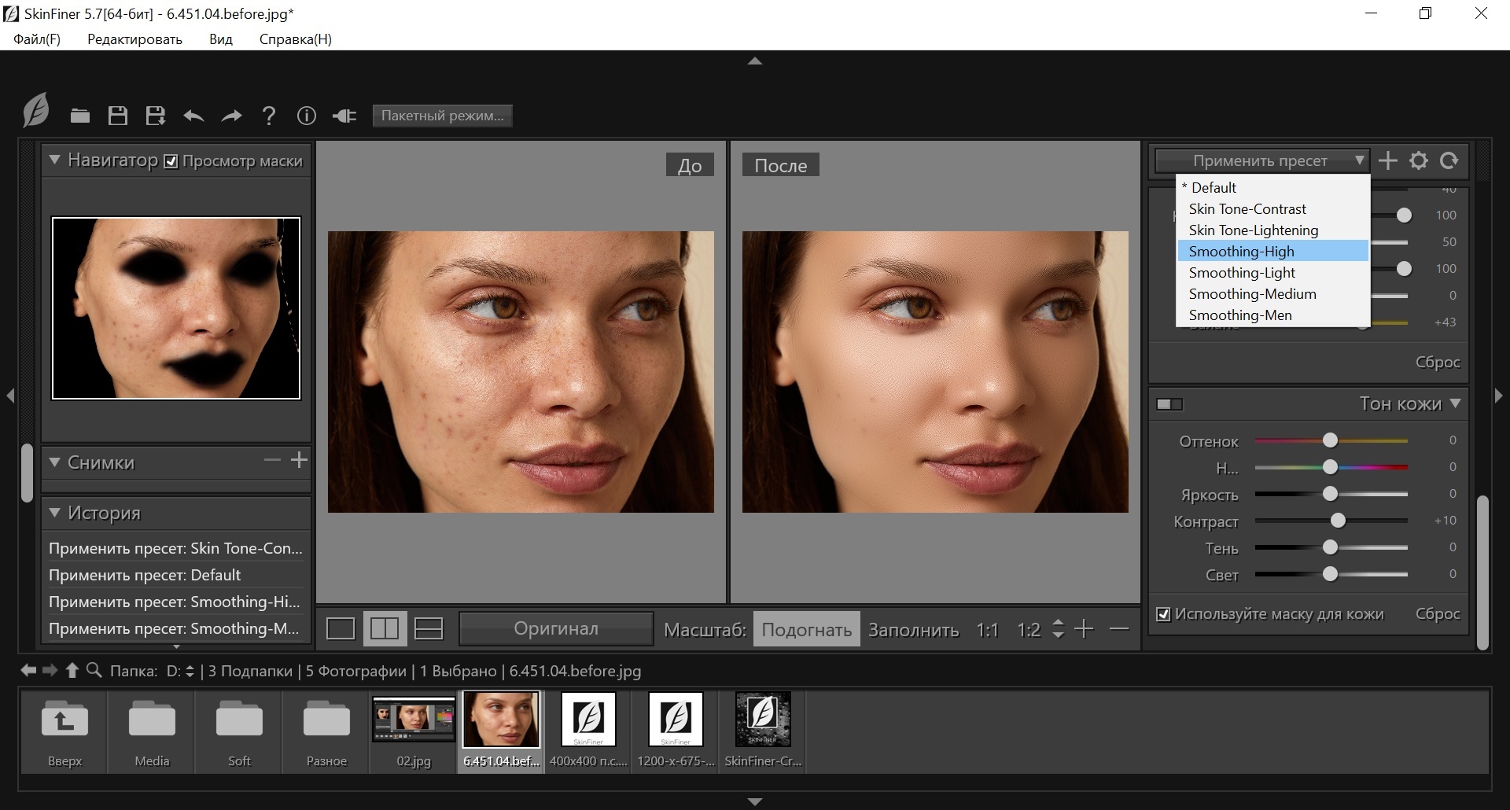Collapse the История panel
The image size is (1510, 810).
click(54, 513)
